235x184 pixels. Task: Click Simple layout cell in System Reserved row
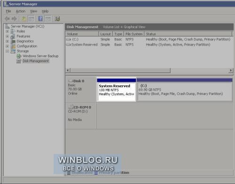pos(105,45)
